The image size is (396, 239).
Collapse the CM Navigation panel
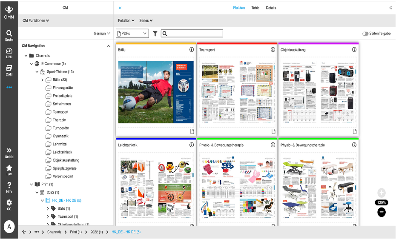point(108,46)
